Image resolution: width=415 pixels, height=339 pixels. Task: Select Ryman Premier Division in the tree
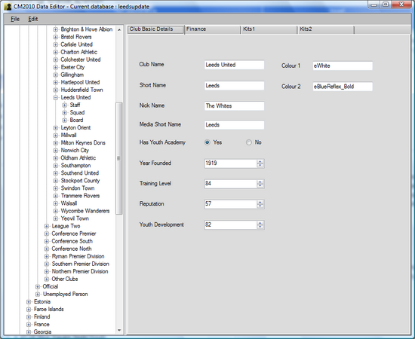pyautogui.click(x=78, y=257)
